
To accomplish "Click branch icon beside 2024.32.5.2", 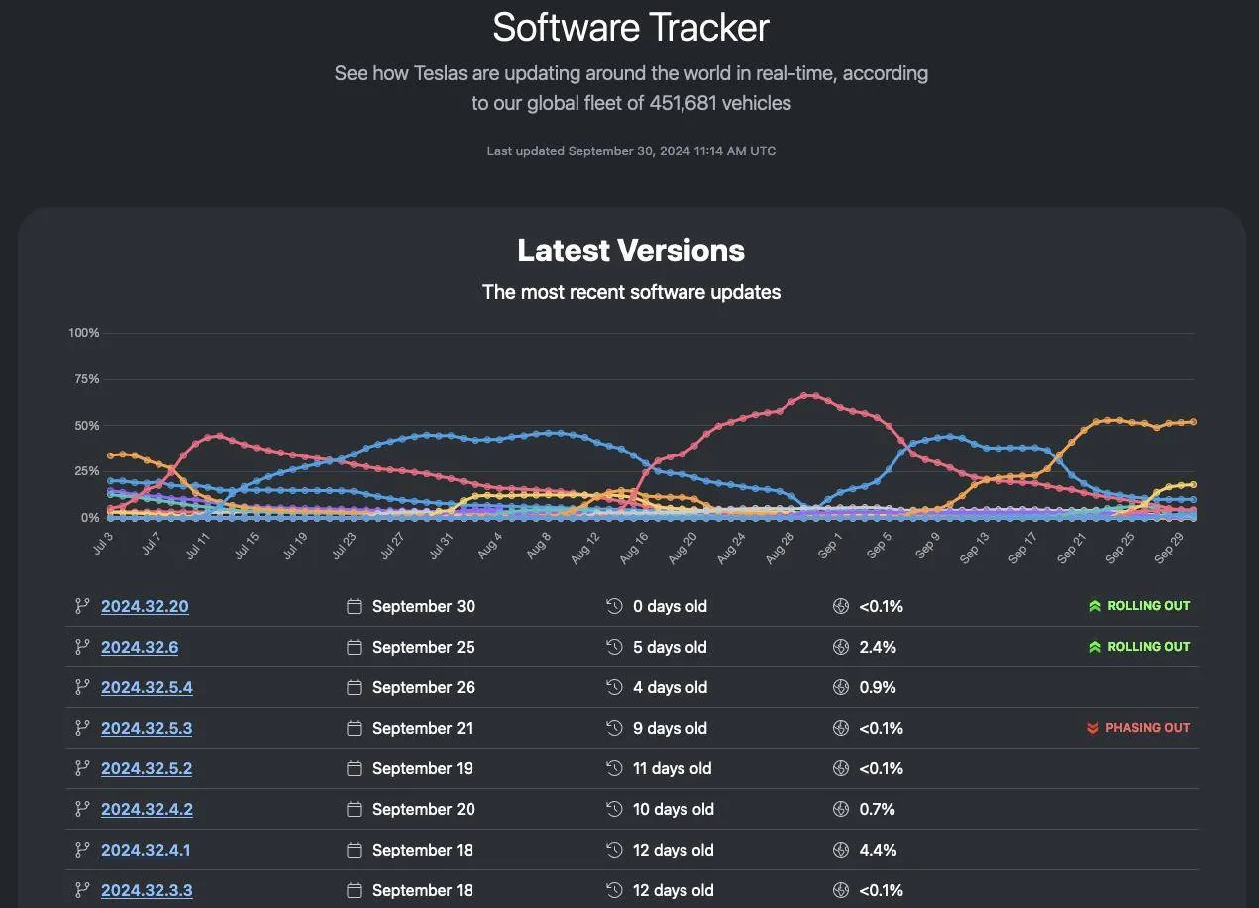I will pos(82,768).
